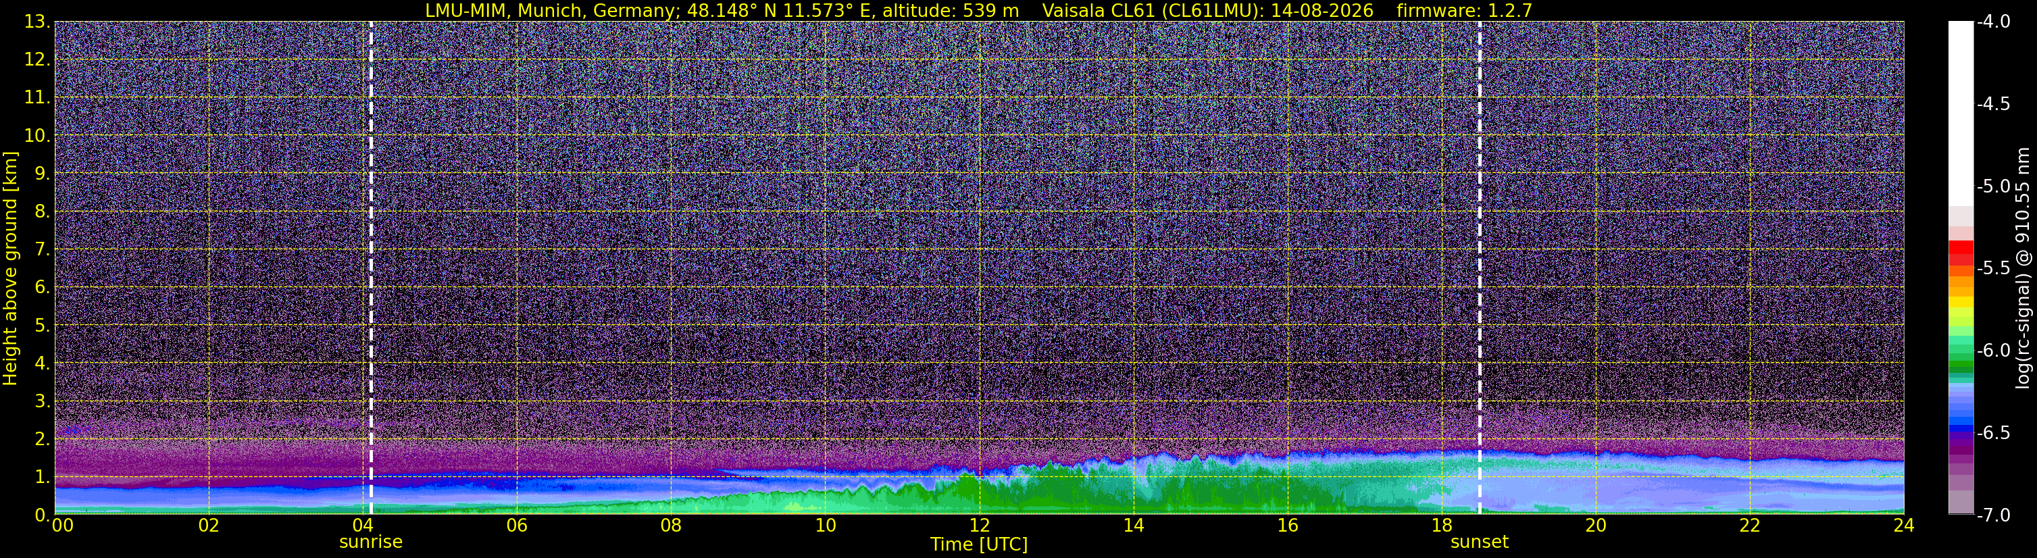Click the time tick label '14'
The image size is (2037, 558).
(x=1133, y=526)
